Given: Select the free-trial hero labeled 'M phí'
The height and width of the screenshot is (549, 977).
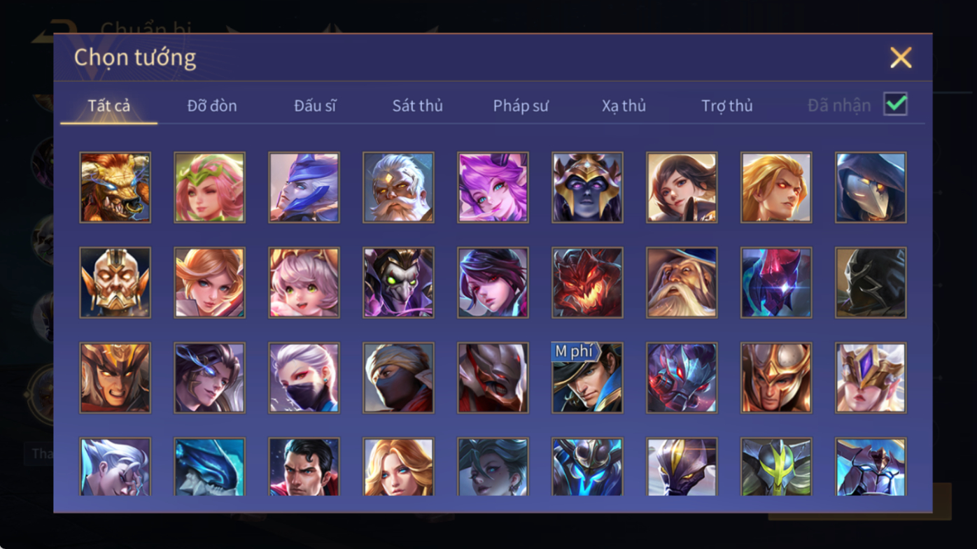Looking at the screenshot, I should [587, 378].
